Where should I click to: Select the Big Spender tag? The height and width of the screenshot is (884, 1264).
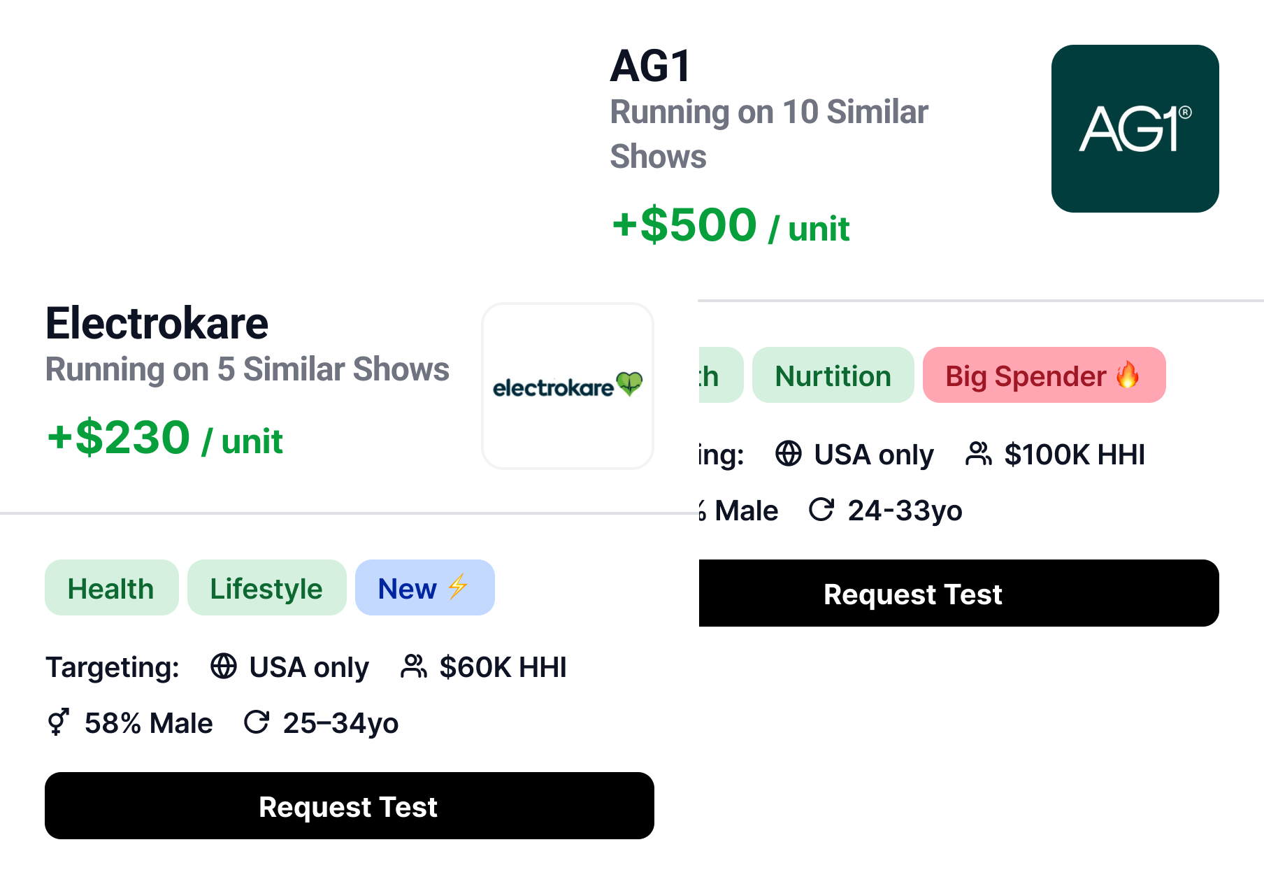pyautogui.click(x=1043, y=376)
